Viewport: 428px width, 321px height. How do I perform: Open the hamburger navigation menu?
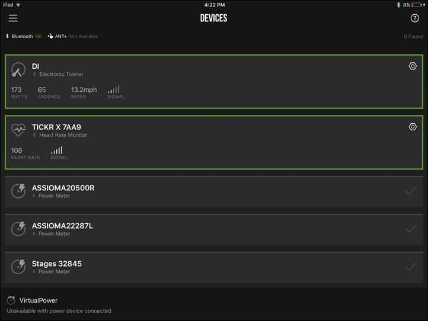(x=13, y=18)
